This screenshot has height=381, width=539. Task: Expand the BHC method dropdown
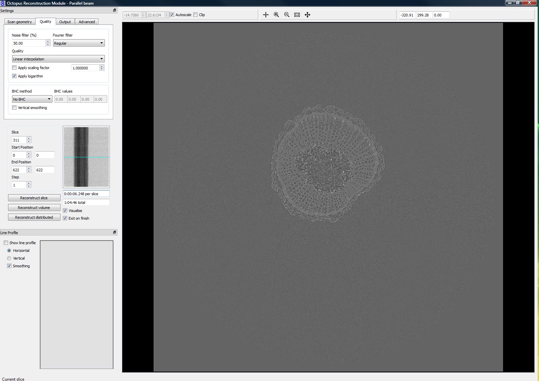point(32,99)
